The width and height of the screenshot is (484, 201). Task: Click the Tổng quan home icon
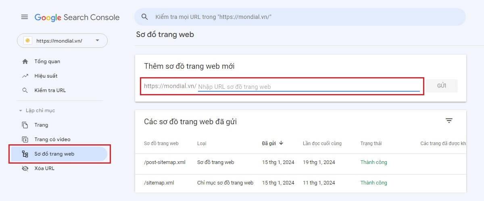tap(25, 62)
